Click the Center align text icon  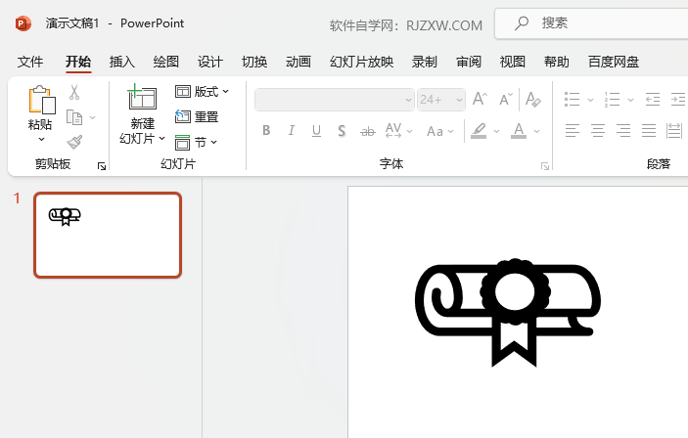[598, 131]
